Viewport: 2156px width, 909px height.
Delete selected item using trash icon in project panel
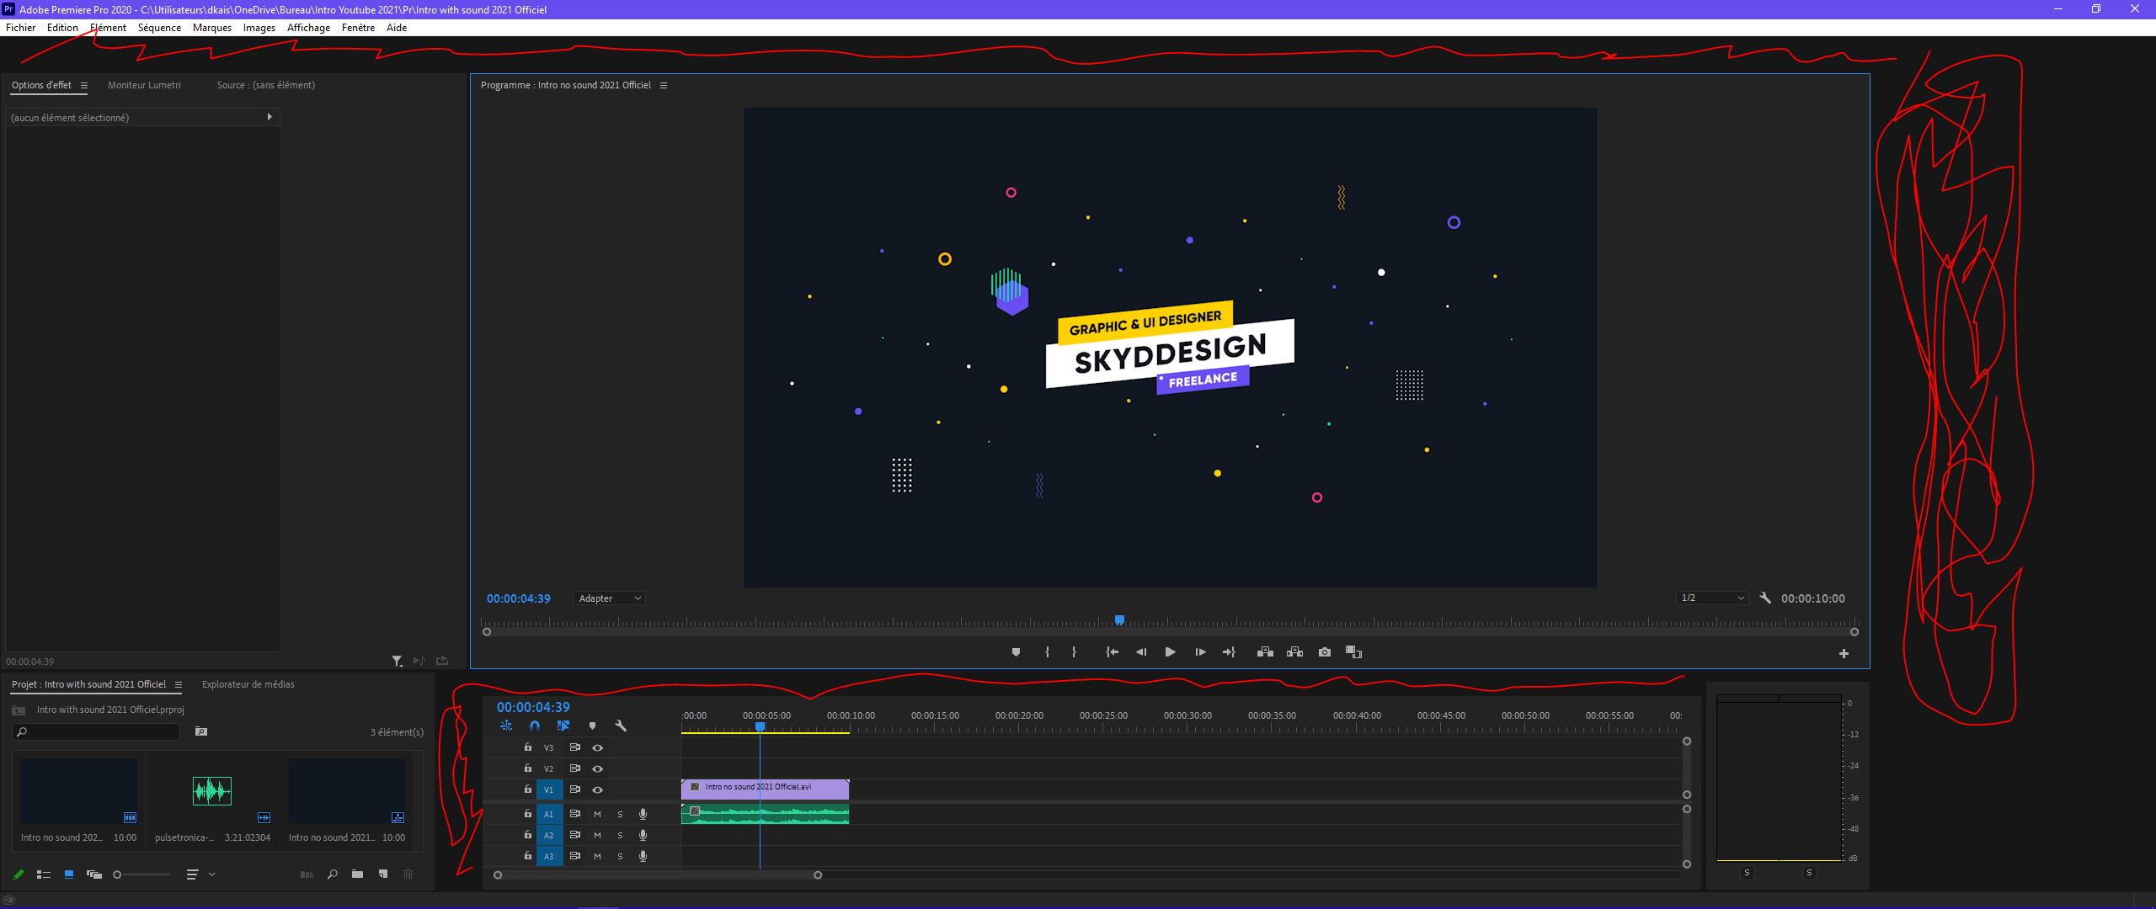(x=408, y=874)
